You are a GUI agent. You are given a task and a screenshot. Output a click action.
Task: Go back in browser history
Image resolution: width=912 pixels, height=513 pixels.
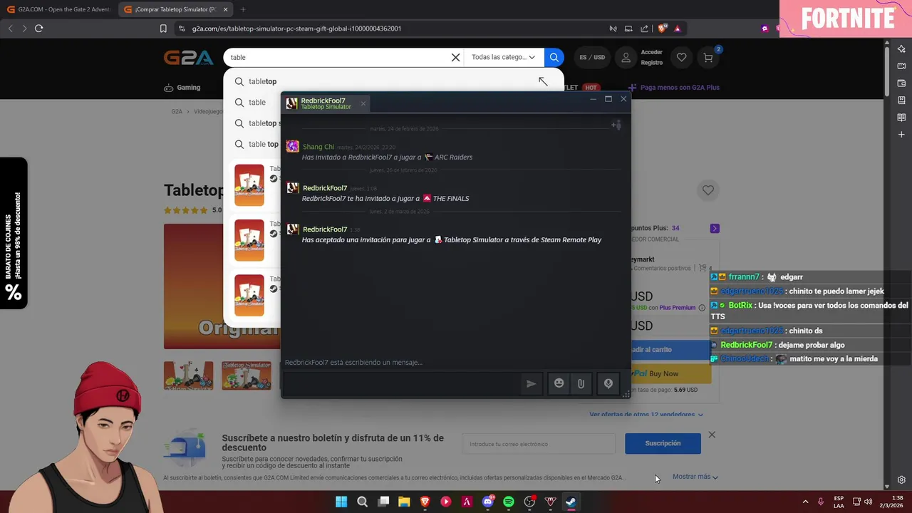10,28
